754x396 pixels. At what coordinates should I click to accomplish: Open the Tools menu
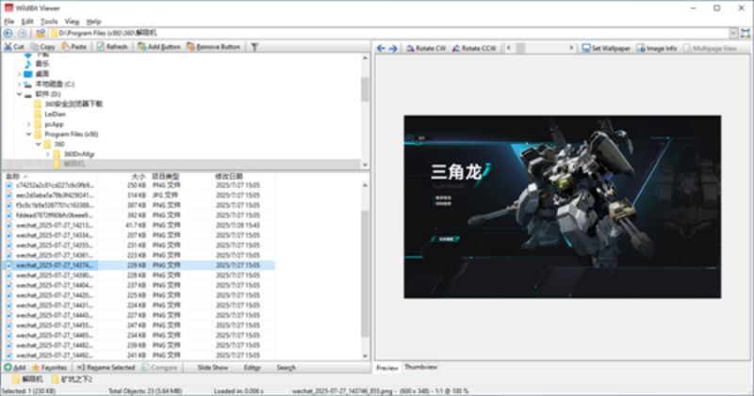click(x=49, y=22)
